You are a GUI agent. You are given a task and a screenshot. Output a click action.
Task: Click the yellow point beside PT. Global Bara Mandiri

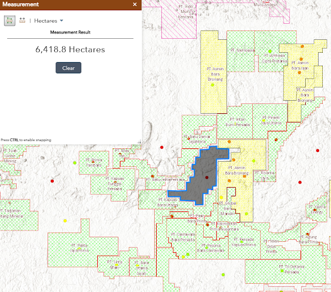click(221, 197)
